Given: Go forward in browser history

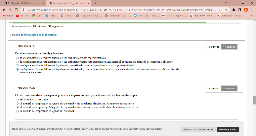Looking at the screenshot, I should click(x=10, y=10).
